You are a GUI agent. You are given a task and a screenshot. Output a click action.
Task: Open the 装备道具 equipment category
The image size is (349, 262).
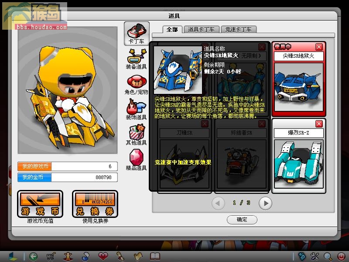[x=137, y=59]
